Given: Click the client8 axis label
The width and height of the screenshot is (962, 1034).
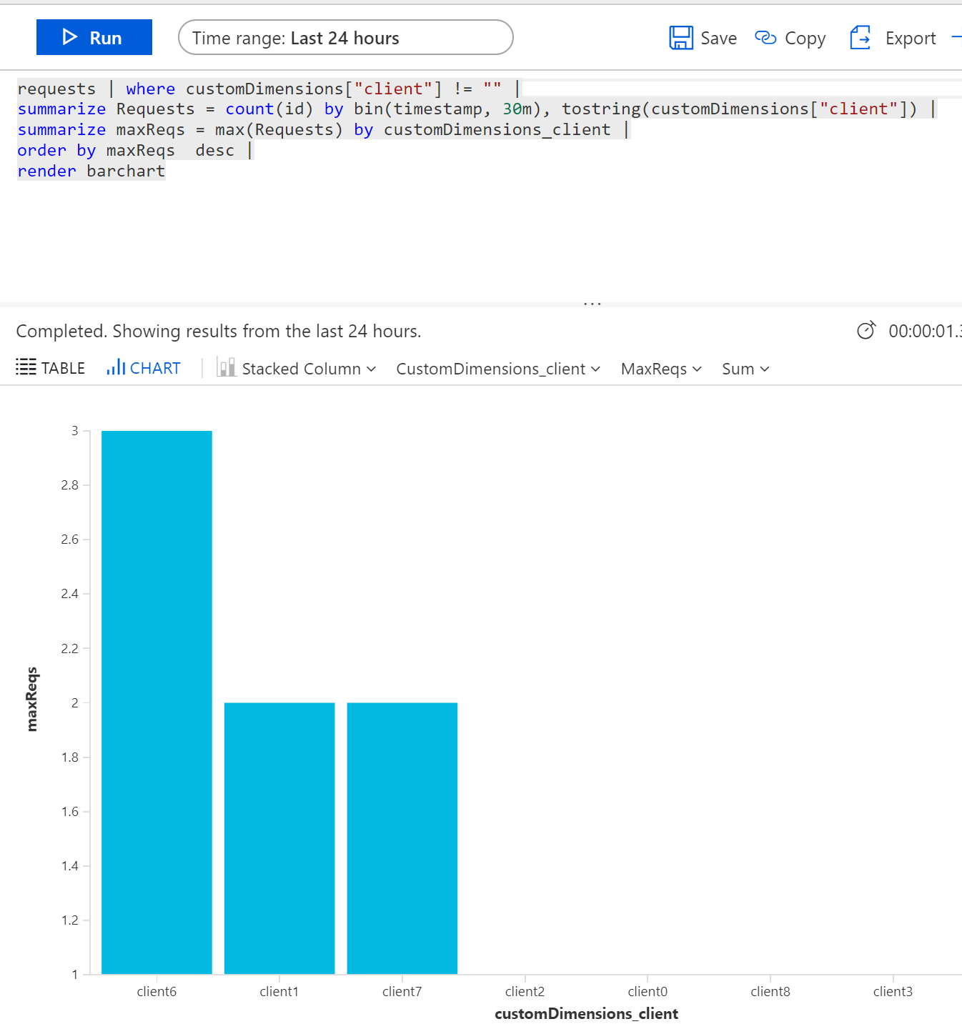Looking at the screenshot, I should pyautogui.click(x=770, y=991).
